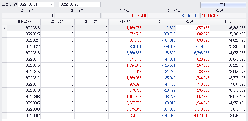The image size is (248, 121).
Task: Click the 2022-08-26 end date field
Action: pyautogui.click(x=80, y=4)
